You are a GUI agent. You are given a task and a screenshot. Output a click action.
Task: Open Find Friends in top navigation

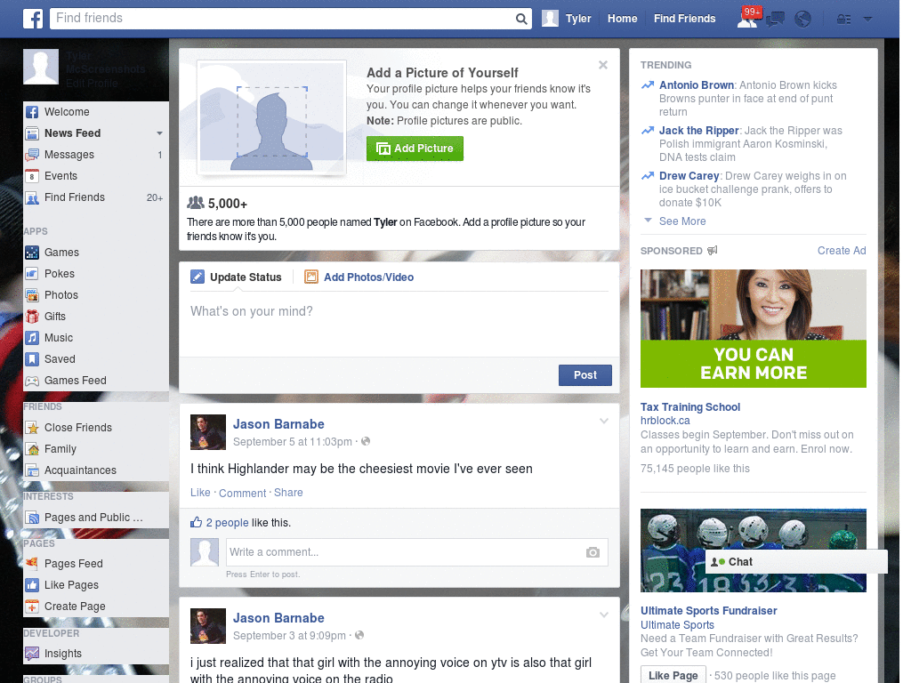[684, 19]
